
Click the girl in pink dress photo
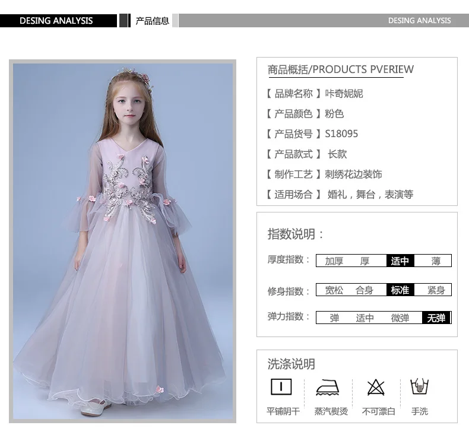(x=123, y=241)
